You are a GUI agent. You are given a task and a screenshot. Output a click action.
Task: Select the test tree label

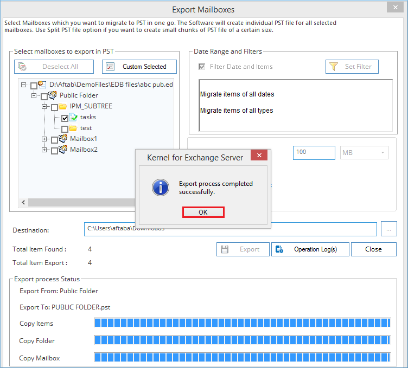pos(86,128)
